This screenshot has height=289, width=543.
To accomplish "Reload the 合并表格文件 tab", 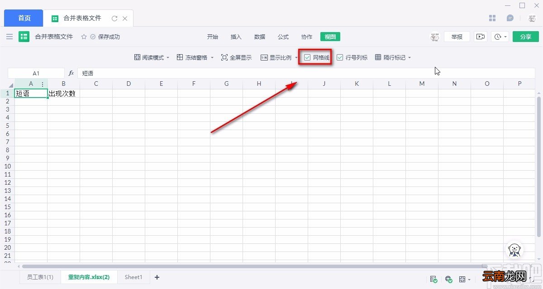I will (x=114, y=19).
